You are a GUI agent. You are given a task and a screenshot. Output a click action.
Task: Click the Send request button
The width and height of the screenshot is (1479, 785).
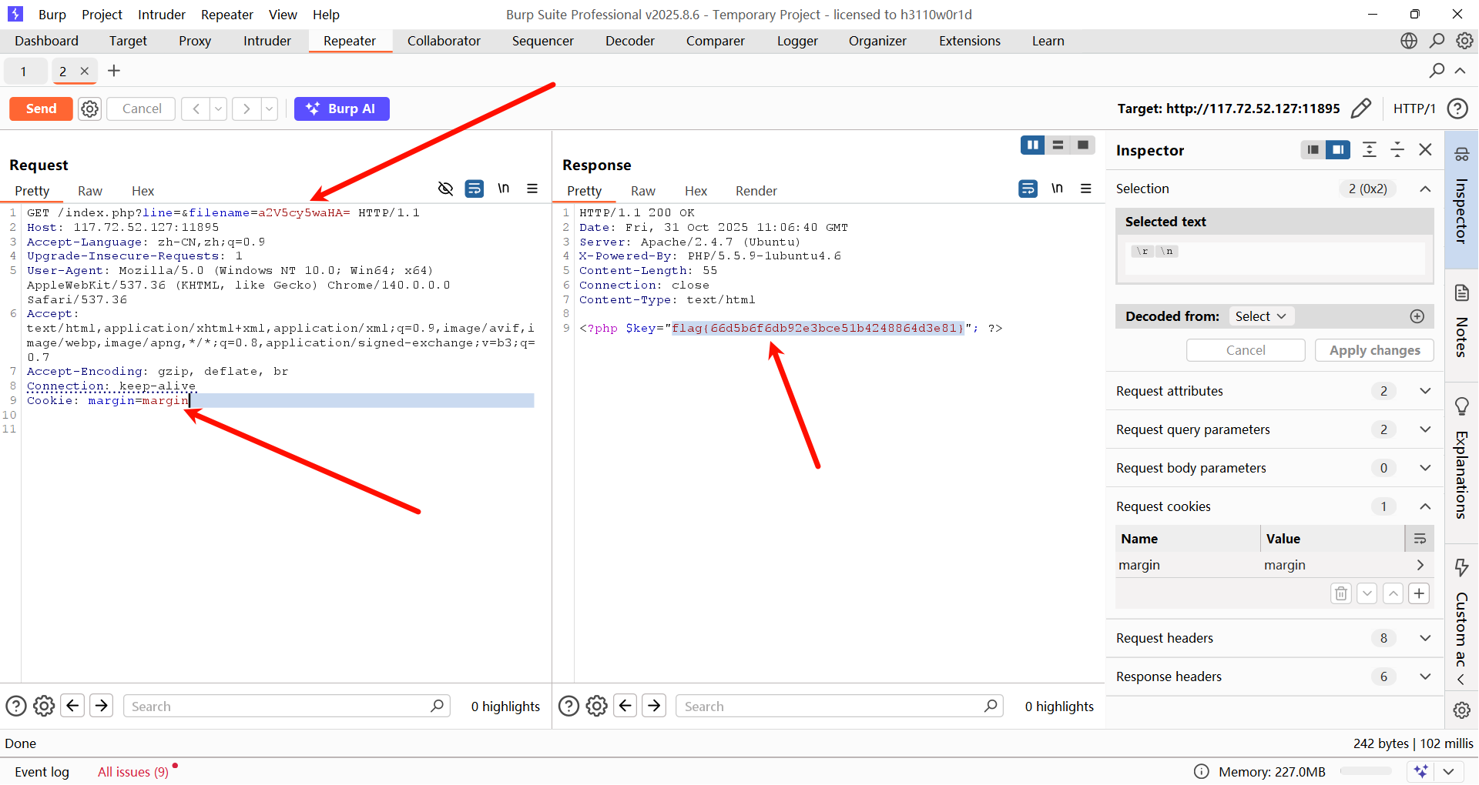pyautogui.click(x=41, y=109)
